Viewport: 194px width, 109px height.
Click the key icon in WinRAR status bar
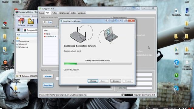coord(20,76)
